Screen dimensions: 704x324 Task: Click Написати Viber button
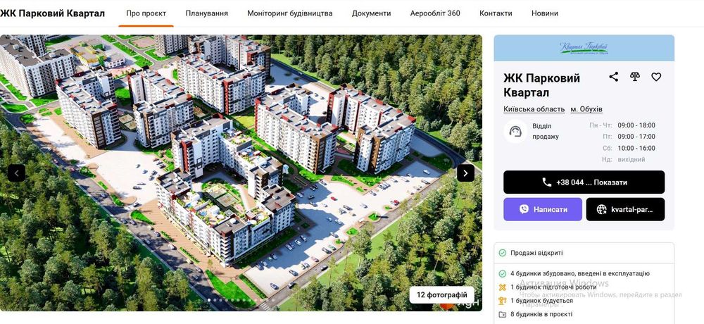pos(543,209)
